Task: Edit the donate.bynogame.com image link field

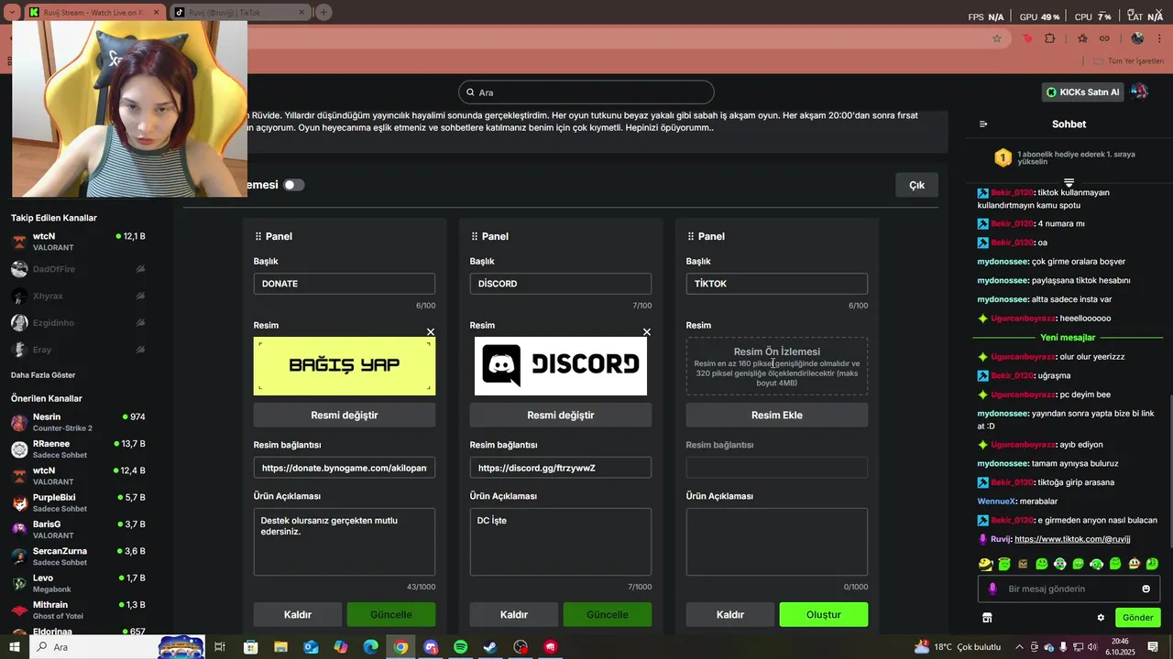Action: [x=345, y=468]
